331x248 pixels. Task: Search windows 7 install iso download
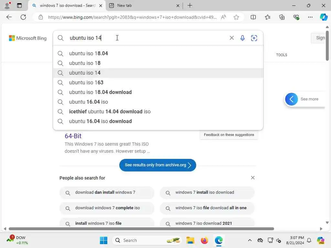click(207, 192)
